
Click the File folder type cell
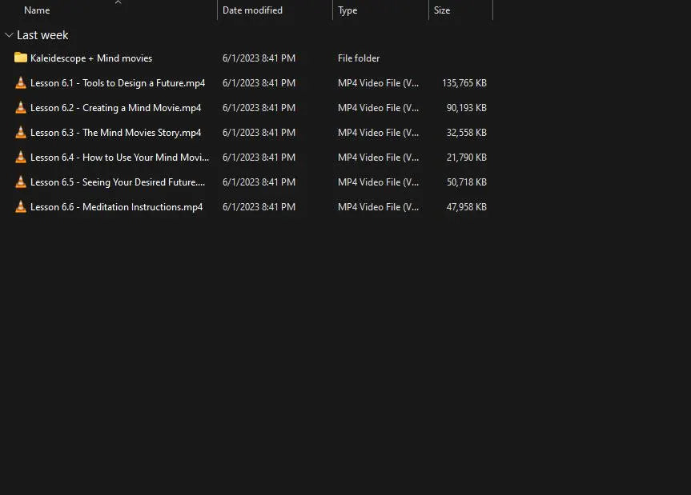click(359, 58)
